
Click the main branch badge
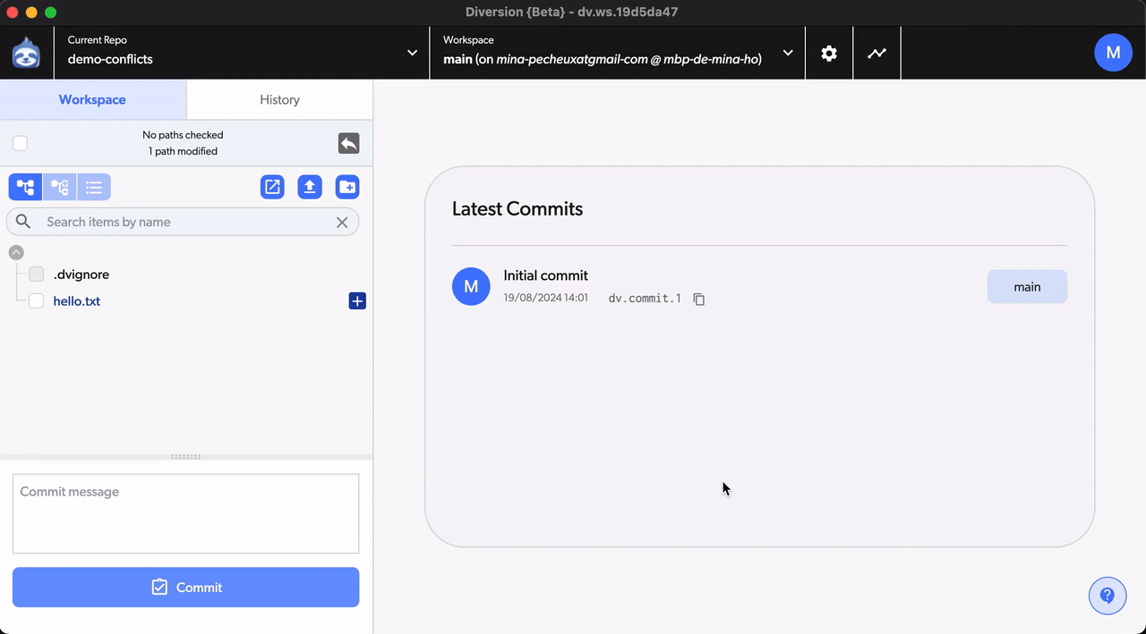click(x=1027, y=287)
